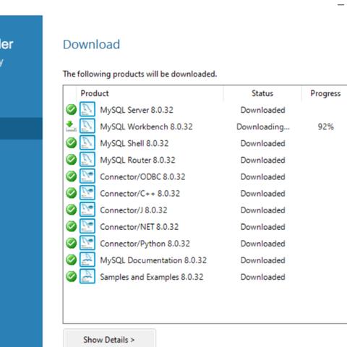Click the green checkmark beside Samples and Examples

pos(72,276)
